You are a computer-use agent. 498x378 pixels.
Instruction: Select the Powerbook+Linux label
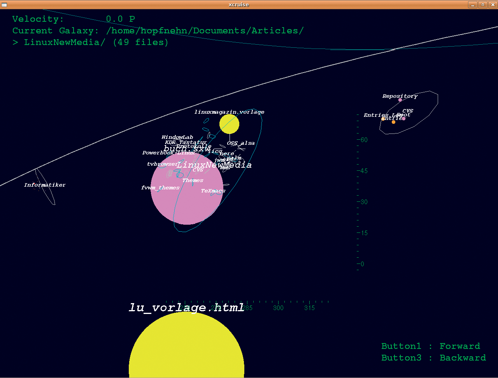(168, 153)
